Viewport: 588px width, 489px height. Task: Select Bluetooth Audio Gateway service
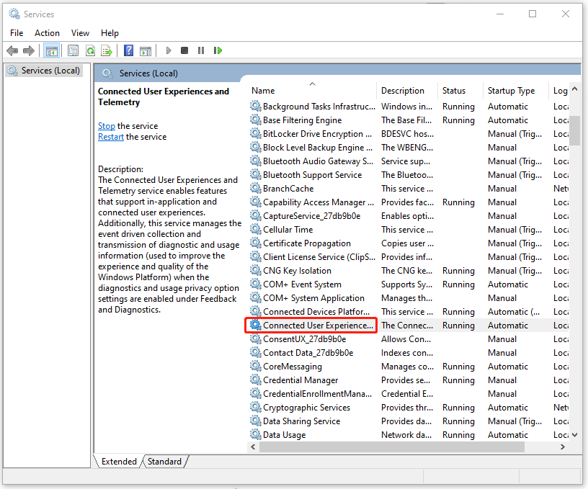click(409, 161)
